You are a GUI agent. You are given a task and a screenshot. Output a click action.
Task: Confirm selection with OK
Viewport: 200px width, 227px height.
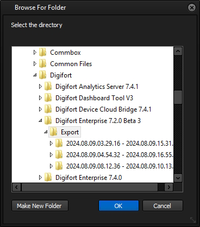pos(118,206)
